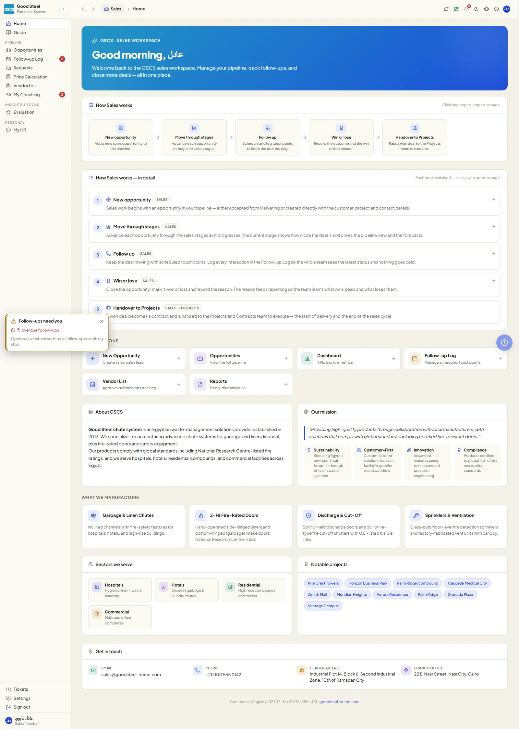Click the Dashboard chart icon
The width and height of the screenshot is (519, 729).
(307, 358)
